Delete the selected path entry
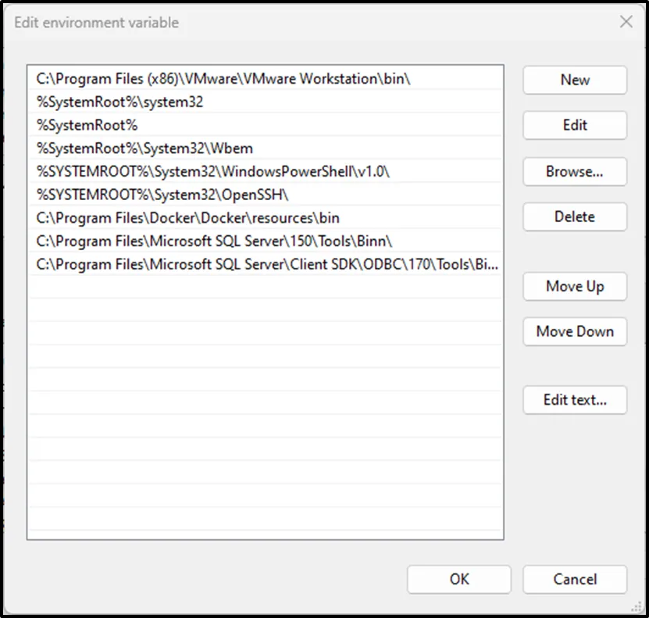 pos(575,216)
